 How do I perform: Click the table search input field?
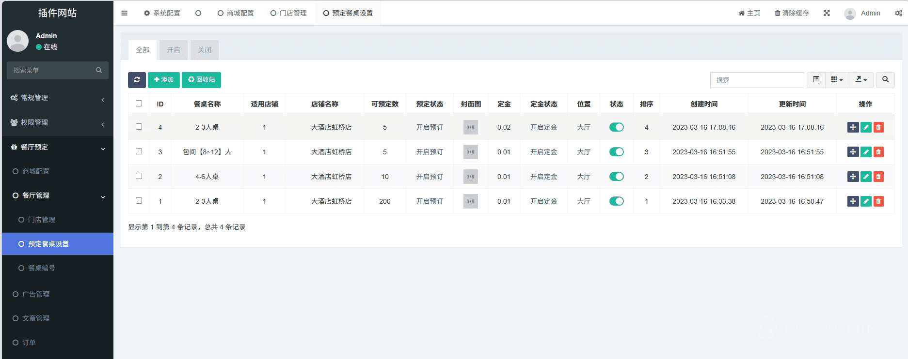click(757, 80)
